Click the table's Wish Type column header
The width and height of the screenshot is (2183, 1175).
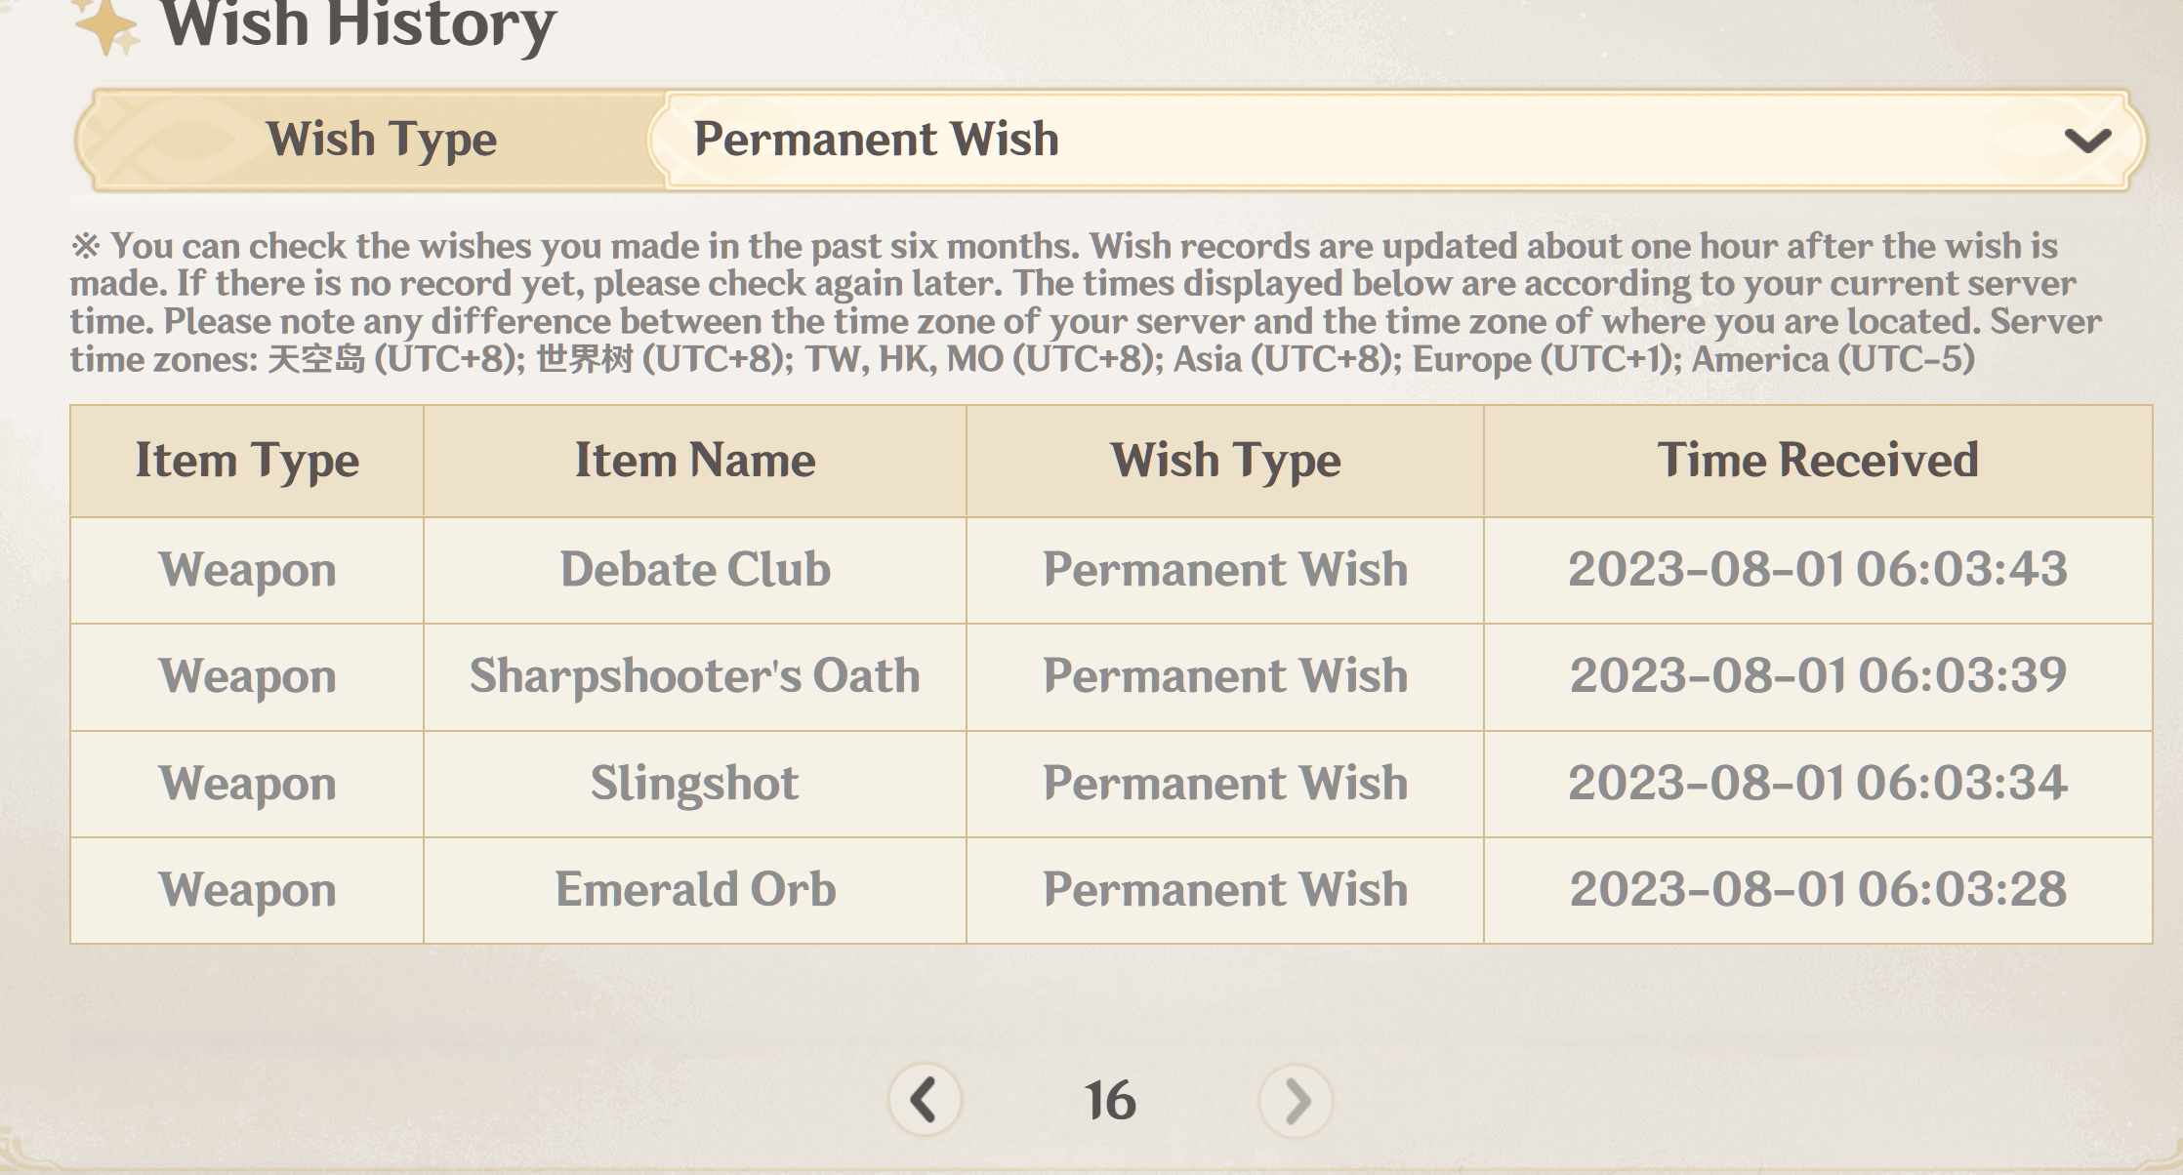click(x=1225, y=461)
